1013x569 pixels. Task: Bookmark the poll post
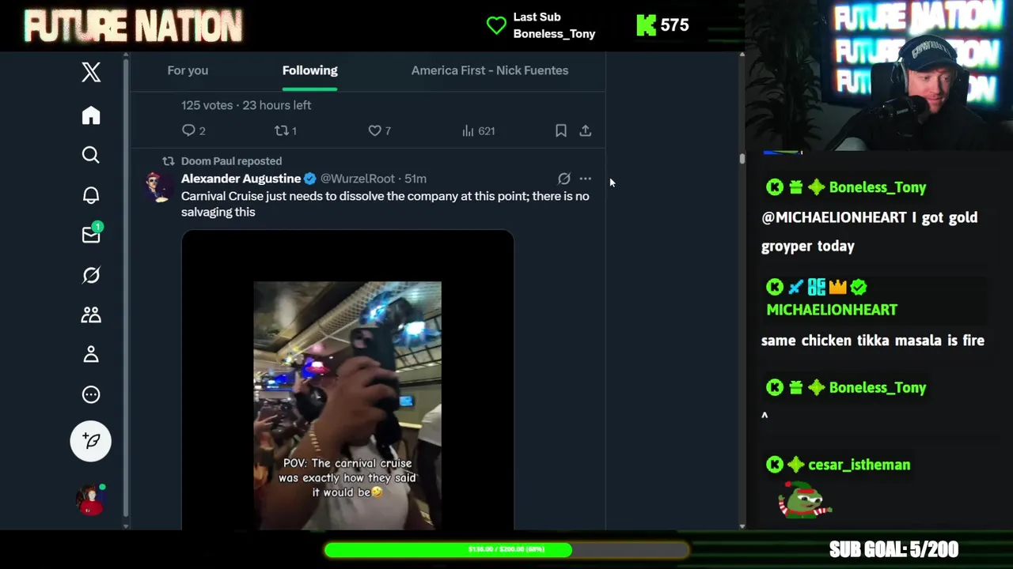click(560, 130)
